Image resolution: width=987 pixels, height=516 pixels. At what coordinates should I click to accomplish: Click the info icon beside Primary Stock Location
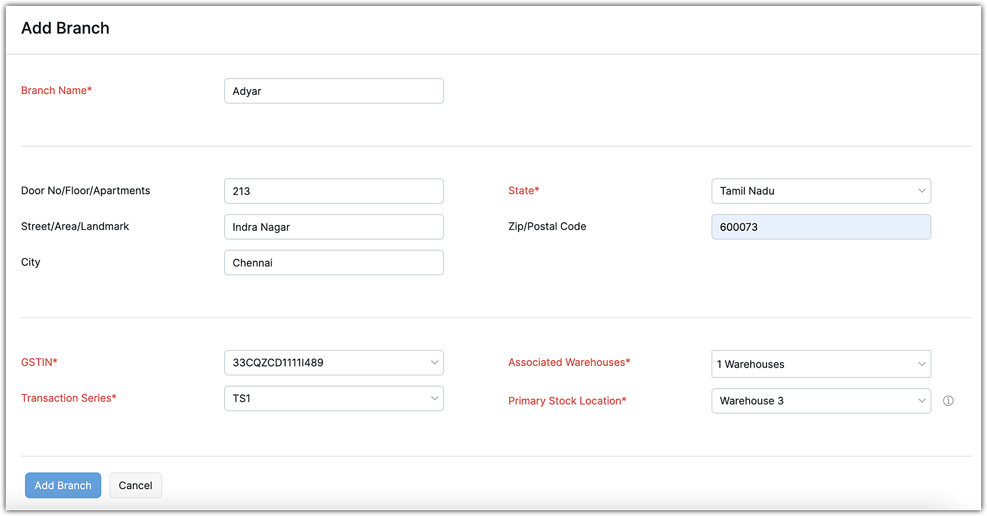(948, 401)
